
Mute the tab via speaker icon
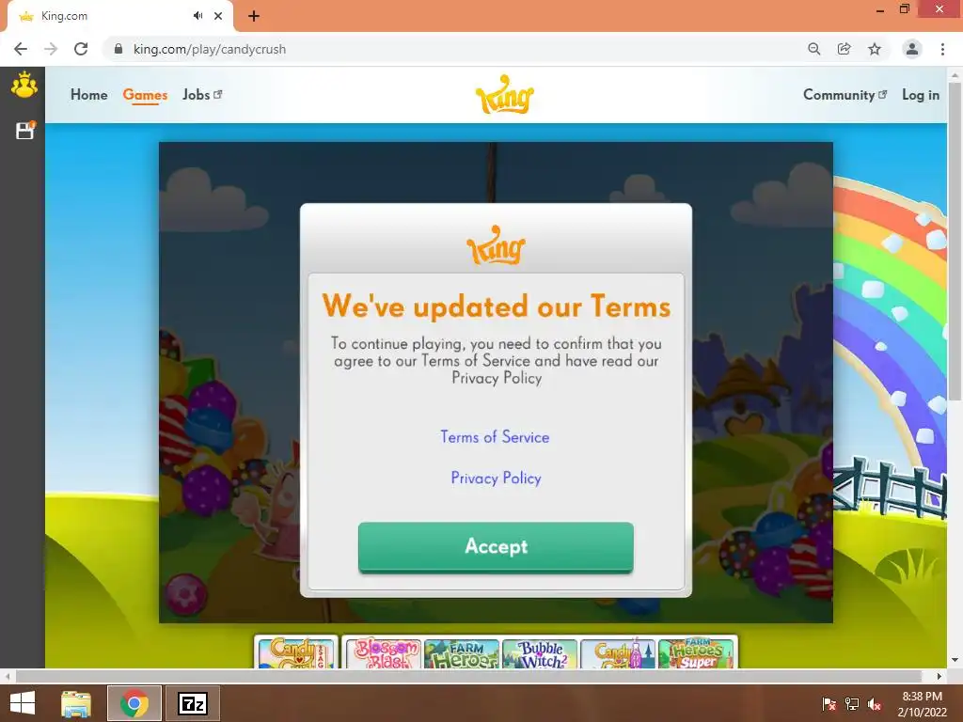[x=197, y=16]
